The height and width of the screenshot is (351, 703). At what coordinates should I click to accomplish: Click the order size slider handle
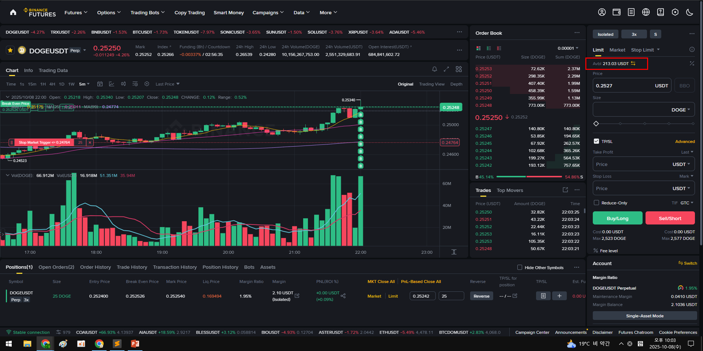pos(596,124)
